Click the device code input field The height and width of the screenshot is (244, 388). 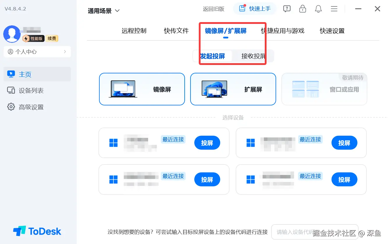315,232
